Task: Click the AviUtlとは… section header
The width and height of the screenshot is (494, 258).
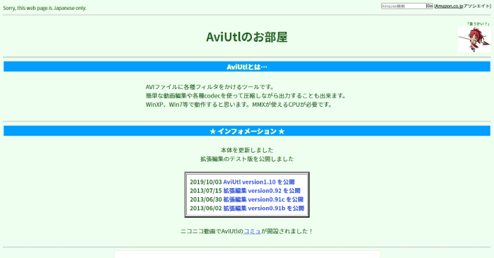Action: [x=247, y=66]
